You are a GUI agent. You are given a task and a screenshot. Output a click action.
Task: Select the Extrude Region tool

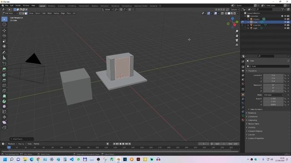pos(4,70)
